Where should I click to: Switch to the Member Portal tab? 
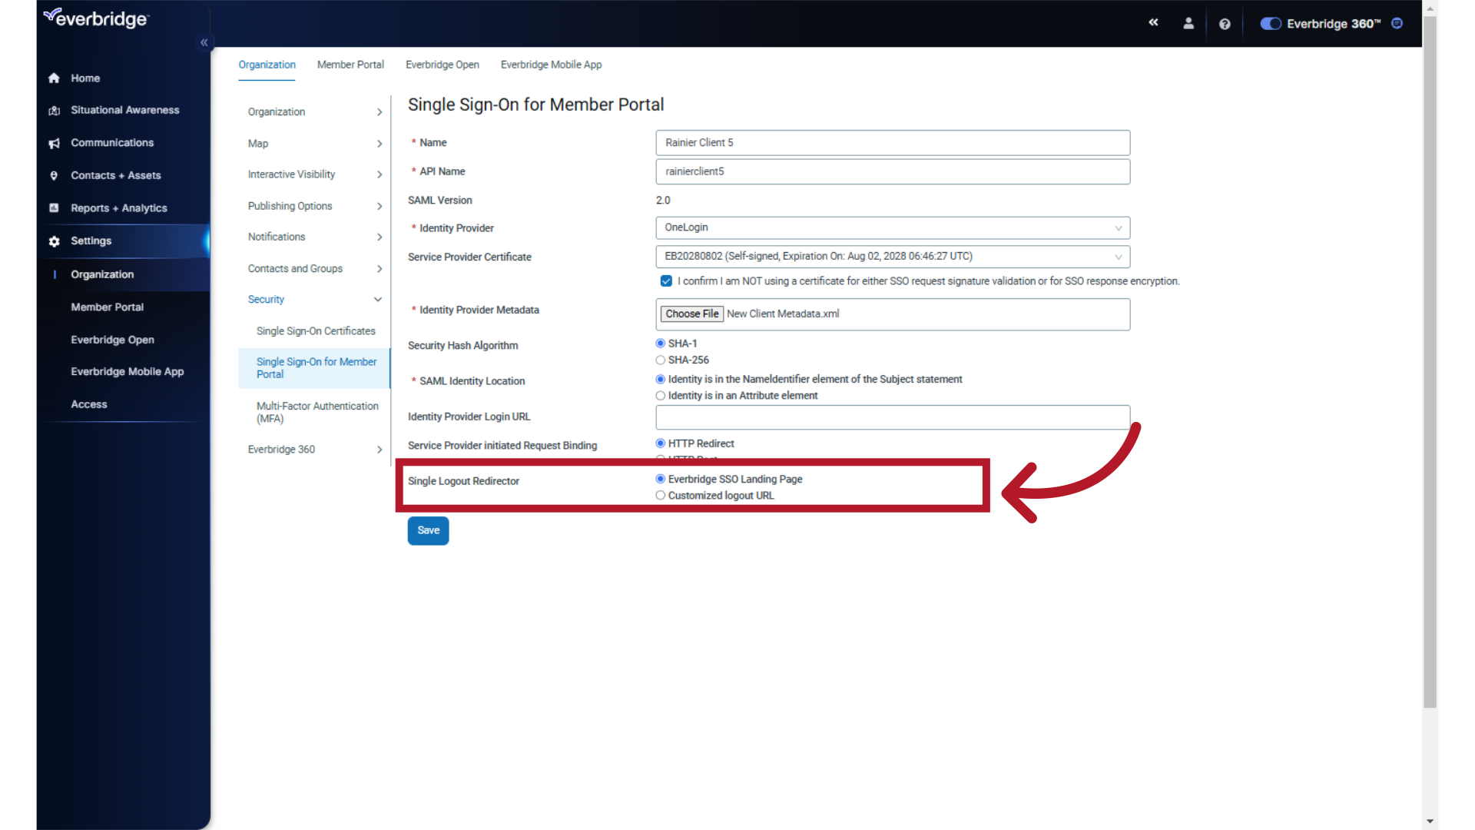pos(350,64)
